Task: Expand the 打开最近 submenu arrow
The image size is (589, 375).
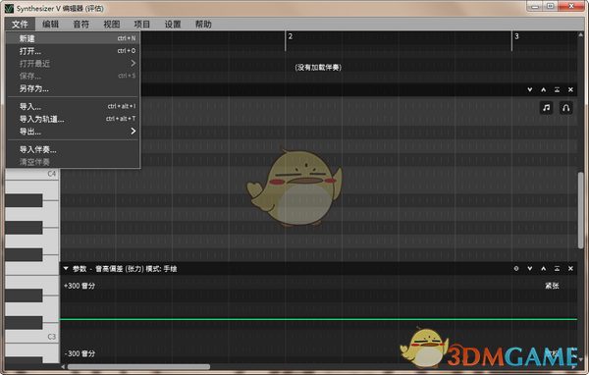Action: [133, 63]
